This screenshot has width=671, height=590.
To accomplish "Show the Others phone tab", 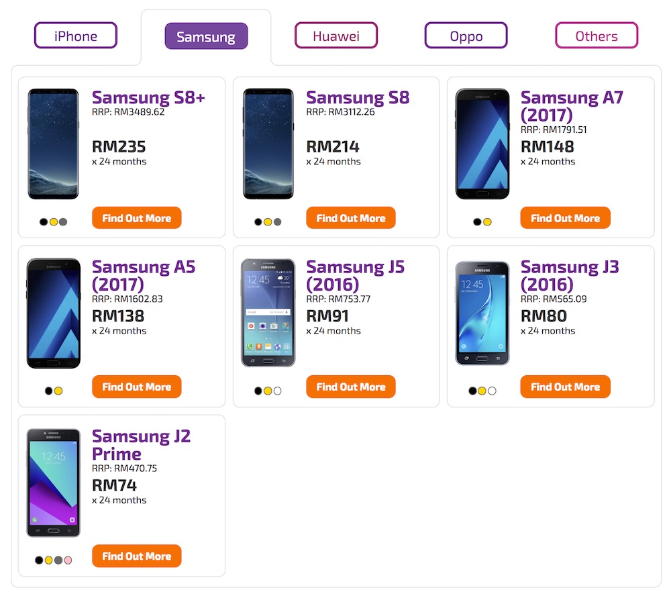I will click(597, 36).
